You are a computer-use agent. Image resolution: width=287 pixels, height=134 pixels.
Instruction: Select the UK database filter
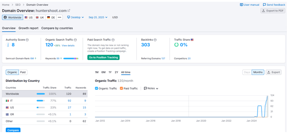40,18
